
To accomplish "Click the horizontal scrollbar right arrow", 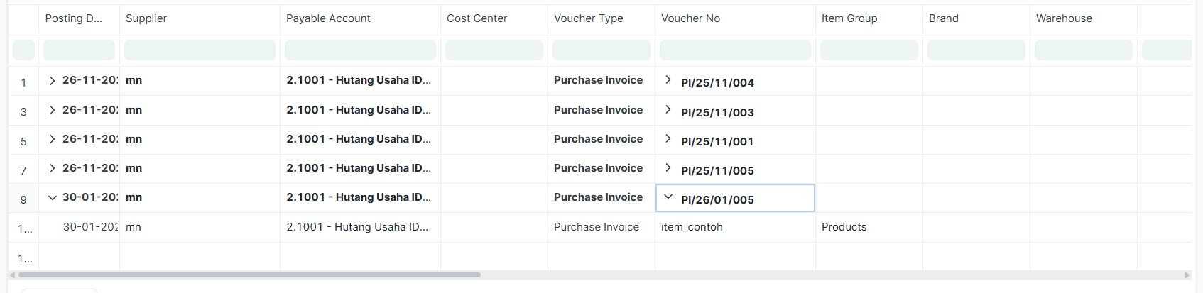I will (x=1187, y=275).
